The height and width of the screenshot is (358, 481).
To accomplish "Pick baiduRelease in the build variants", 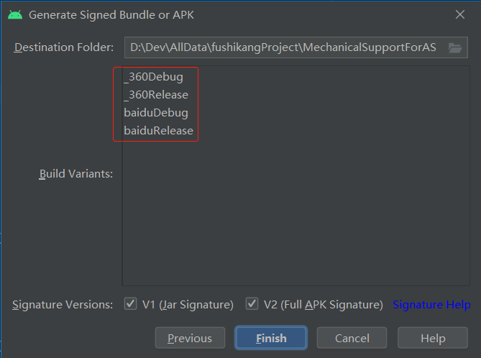I will [158, 131].
